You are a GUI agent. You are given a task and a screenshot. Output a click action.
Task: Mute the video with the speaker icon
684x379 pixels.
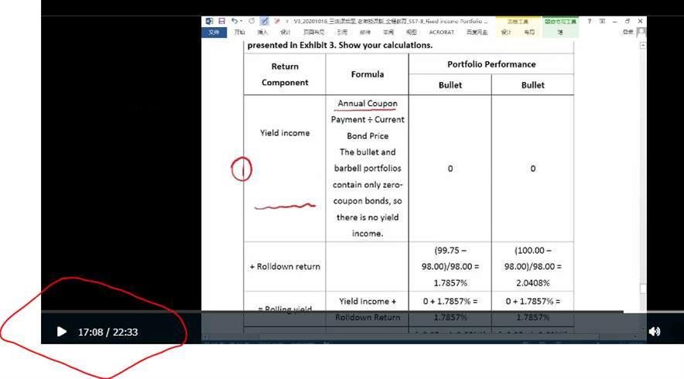(x=654, y=332)
